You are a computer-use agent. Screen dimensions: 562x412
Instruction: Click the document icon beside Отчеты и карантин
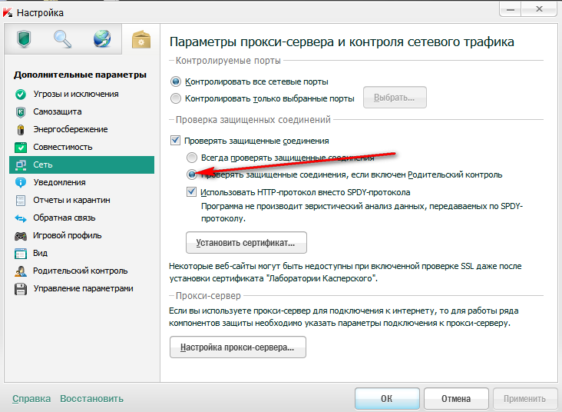point(21,201)
